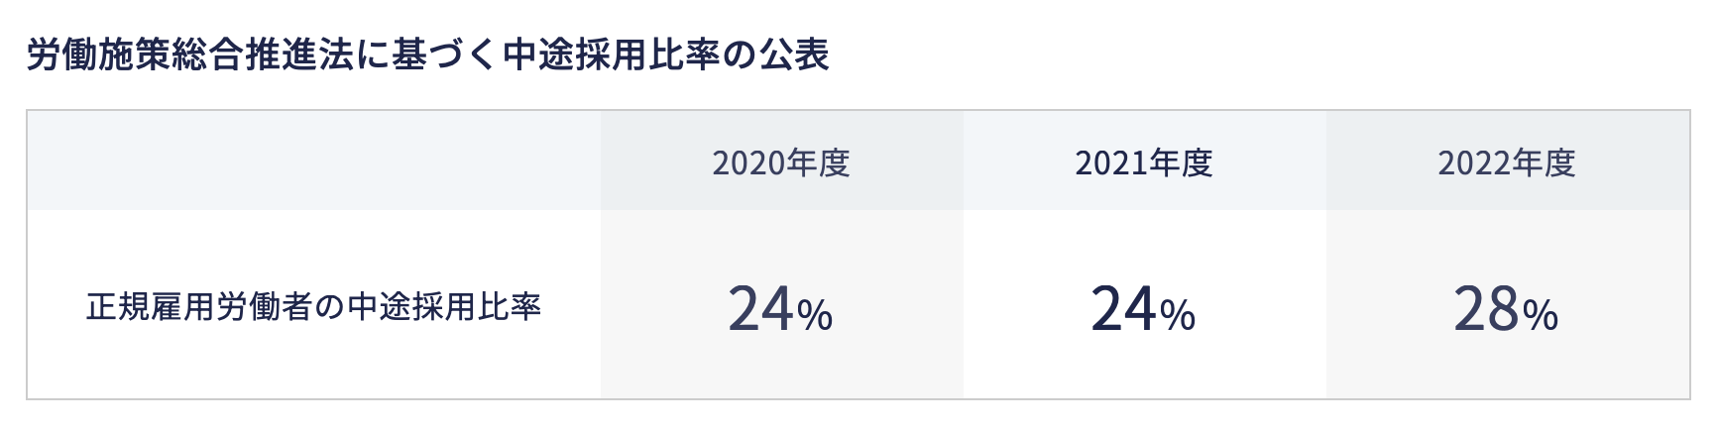Click the number 28 in the table
The image size is (1718, 430).
(1486, 308)
